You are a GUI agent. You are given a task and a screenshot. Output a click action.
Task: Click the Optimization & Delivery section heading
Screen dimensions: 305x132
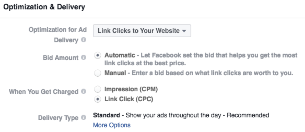(44, 7)
